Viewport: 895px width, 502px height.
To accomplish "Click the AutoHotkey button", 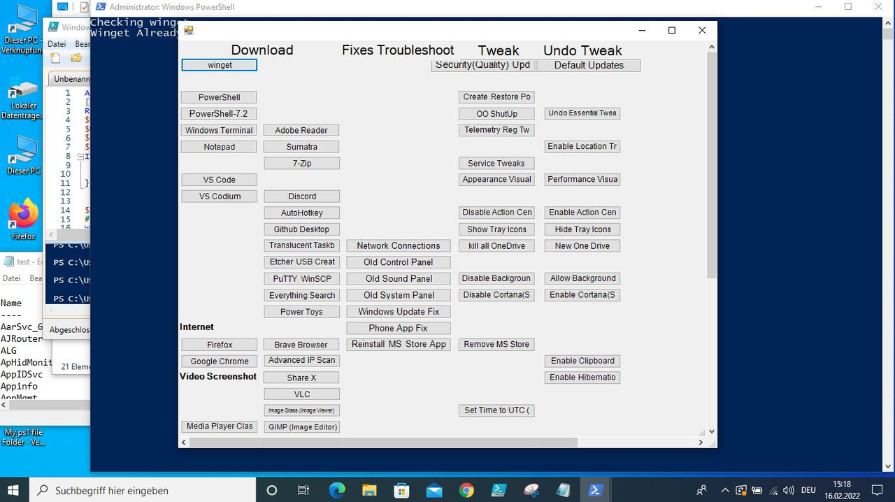I will pyautogui.click(x=301, y=213).
